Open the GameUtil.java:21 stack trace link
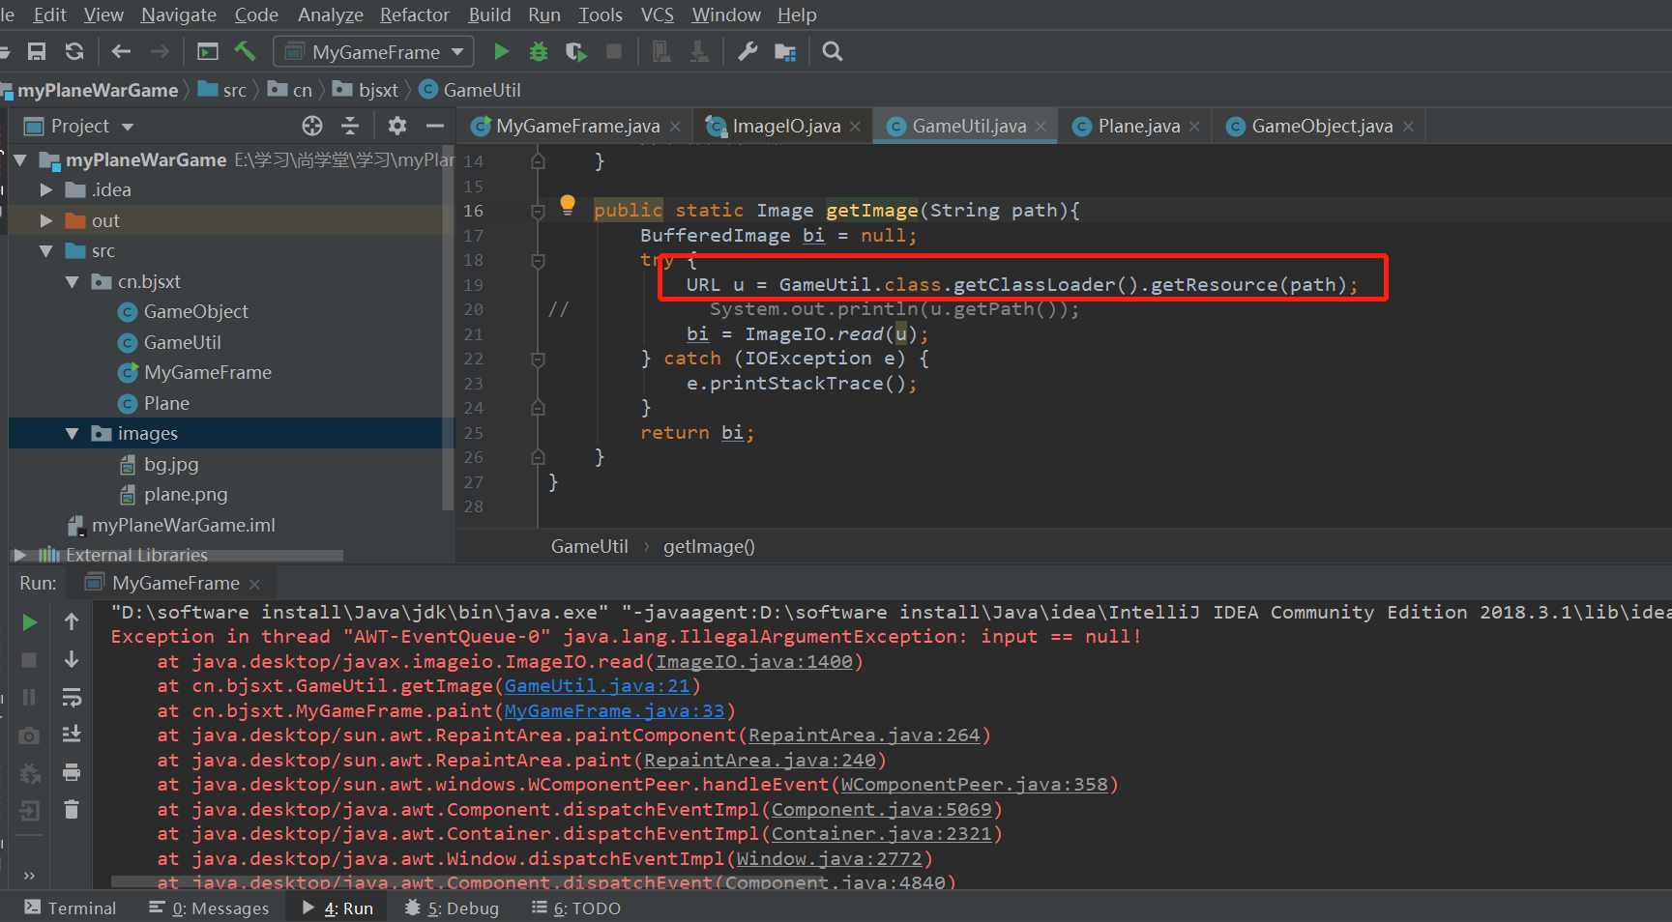Image resolution: width=1672 pixels, height=922 pixels. [x=597, y=686]
